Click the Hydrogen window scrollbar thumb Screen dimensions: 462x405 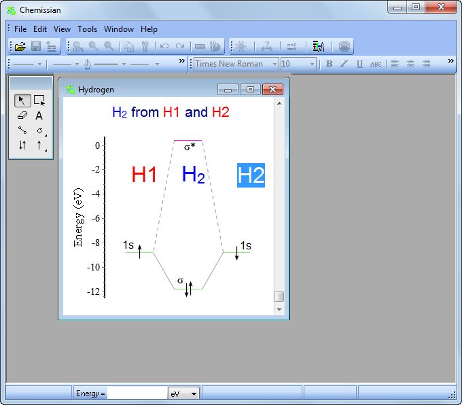[x=279, y=296]
